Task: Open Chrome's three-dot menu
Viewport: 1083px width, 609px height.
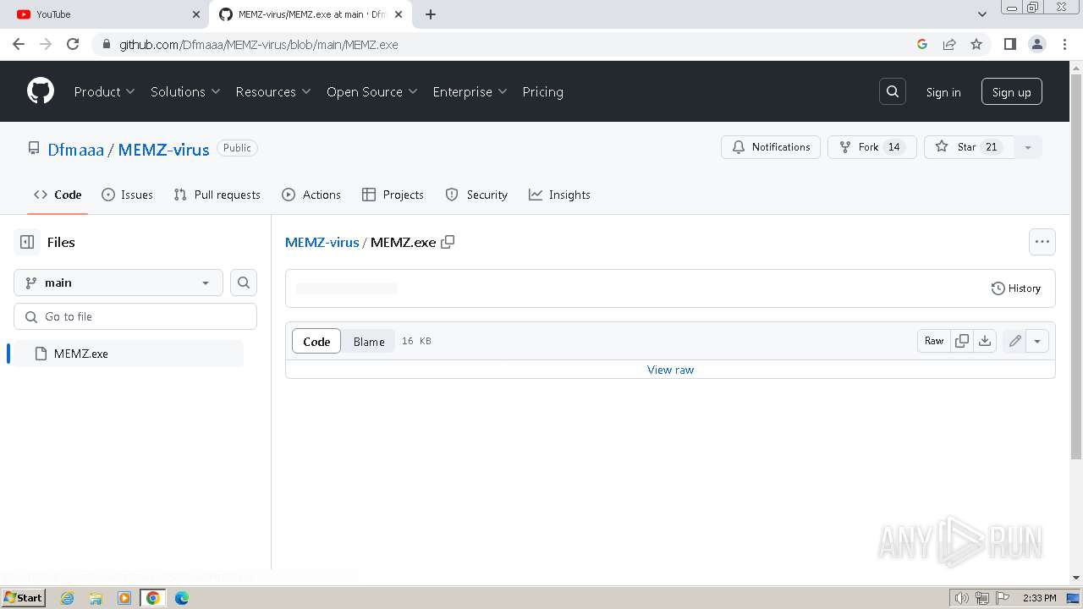Action: pos(1064,44)
